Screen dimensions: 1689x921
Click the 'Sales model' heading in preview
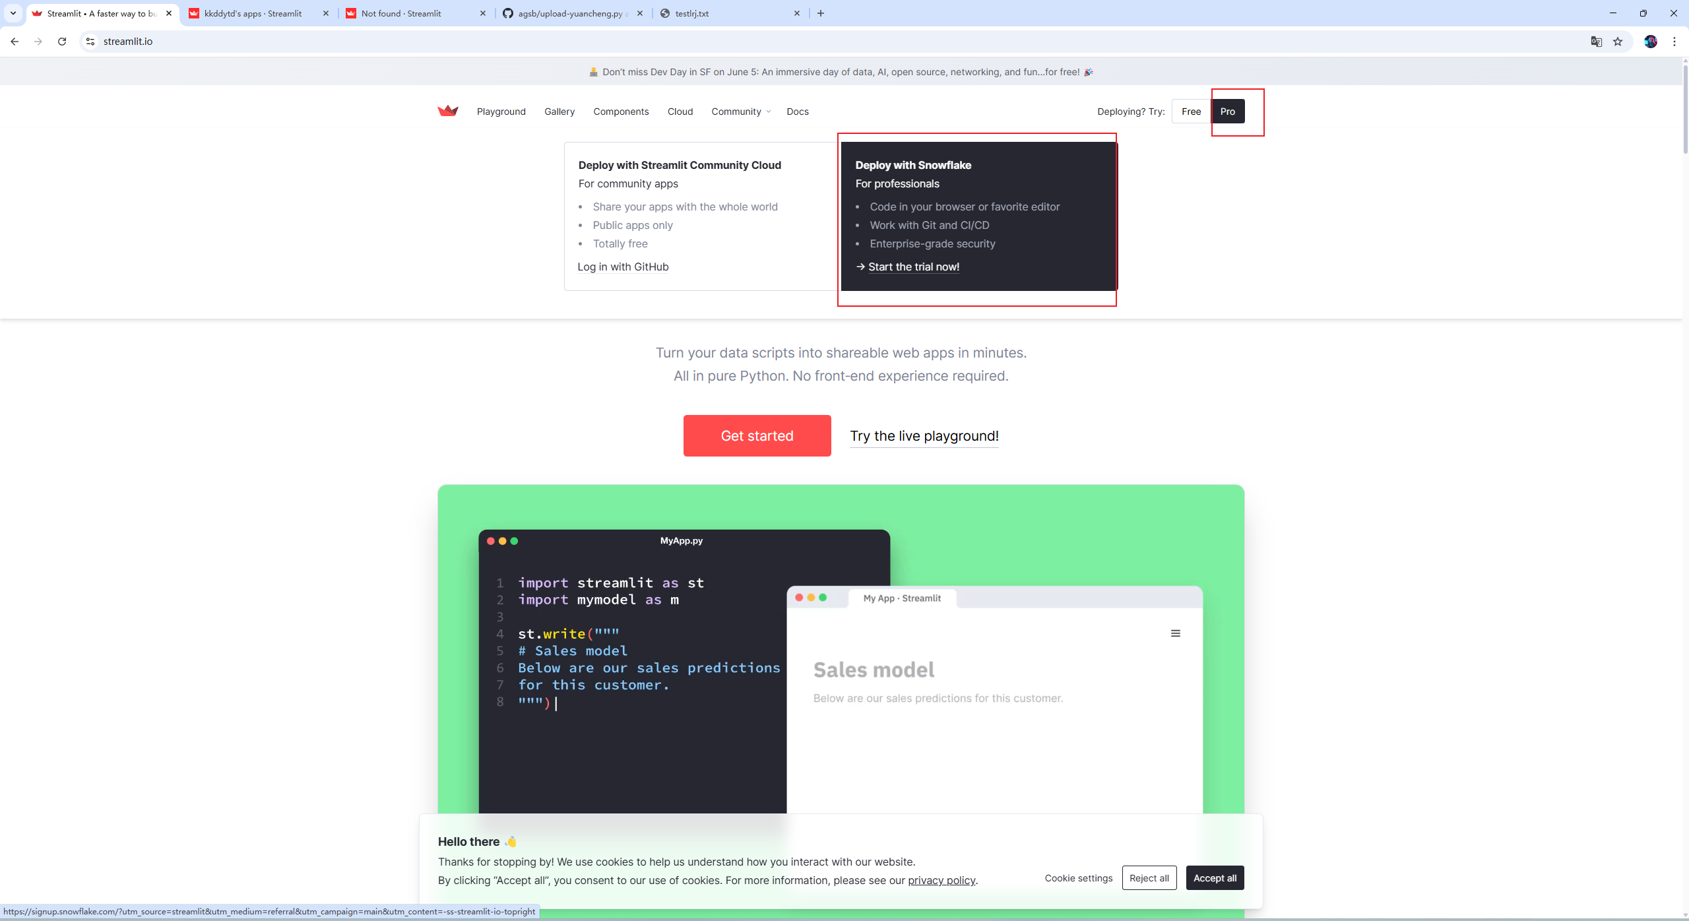(874, 670)
